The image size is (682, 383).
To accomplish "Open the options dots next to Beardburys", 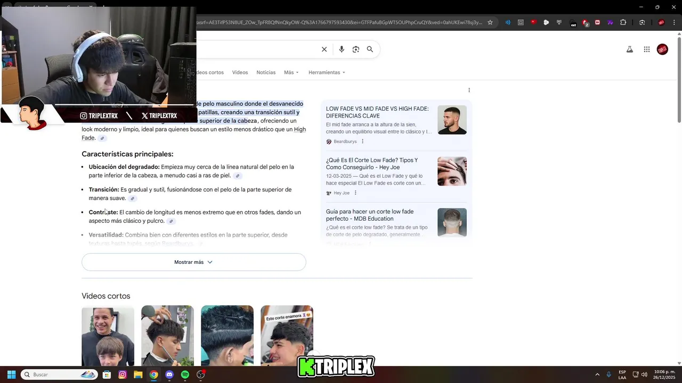I will (x=363, y=141).
